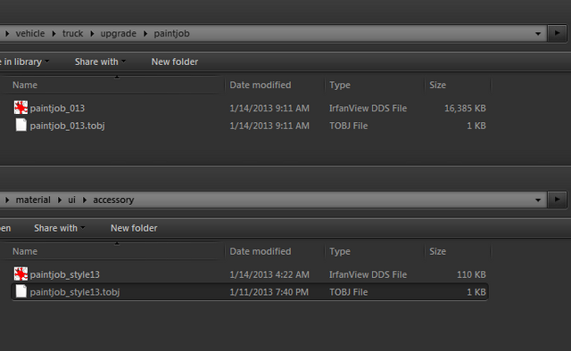
Task: Navigate to the truck breadcrumb folder
Action: pyautogui.click(x=73, y=34)
